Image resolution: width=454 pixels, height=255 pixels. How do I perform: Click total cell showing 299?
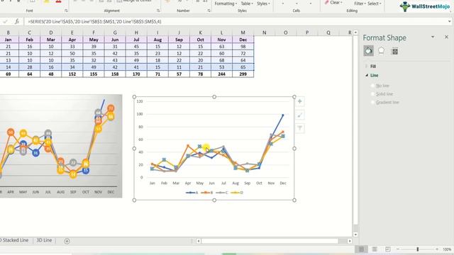(243, 74)
